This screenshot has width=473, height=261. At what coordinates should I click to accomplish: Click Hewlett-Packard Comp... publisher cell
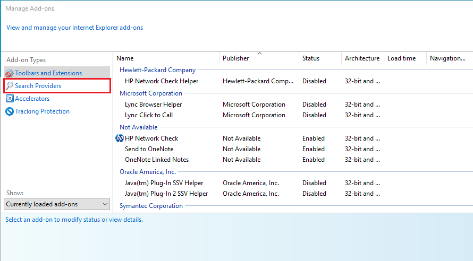tap(258, 81)
